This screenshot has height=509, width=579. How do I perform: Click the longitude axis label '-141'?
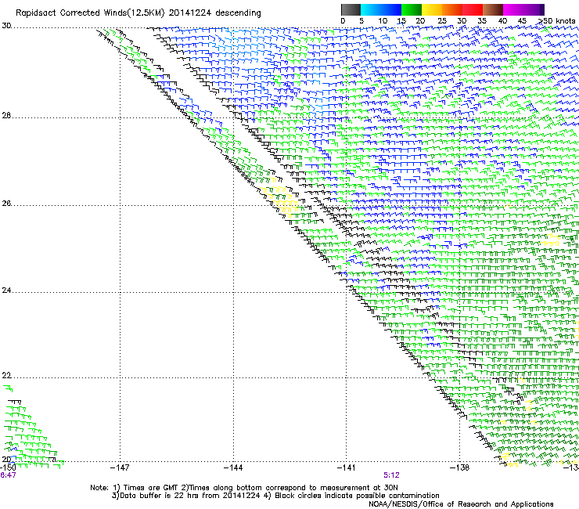click(347, 467)
